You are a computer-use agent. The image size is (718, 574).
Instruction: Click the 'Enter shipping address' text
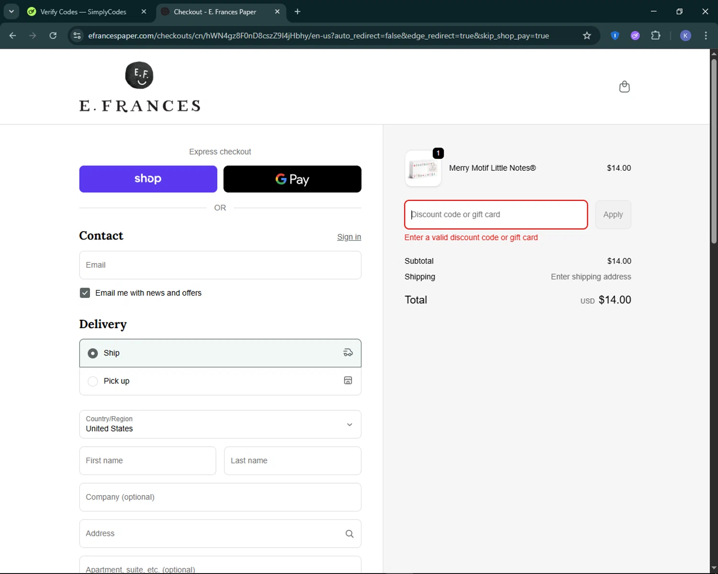(x=591, y=276)
